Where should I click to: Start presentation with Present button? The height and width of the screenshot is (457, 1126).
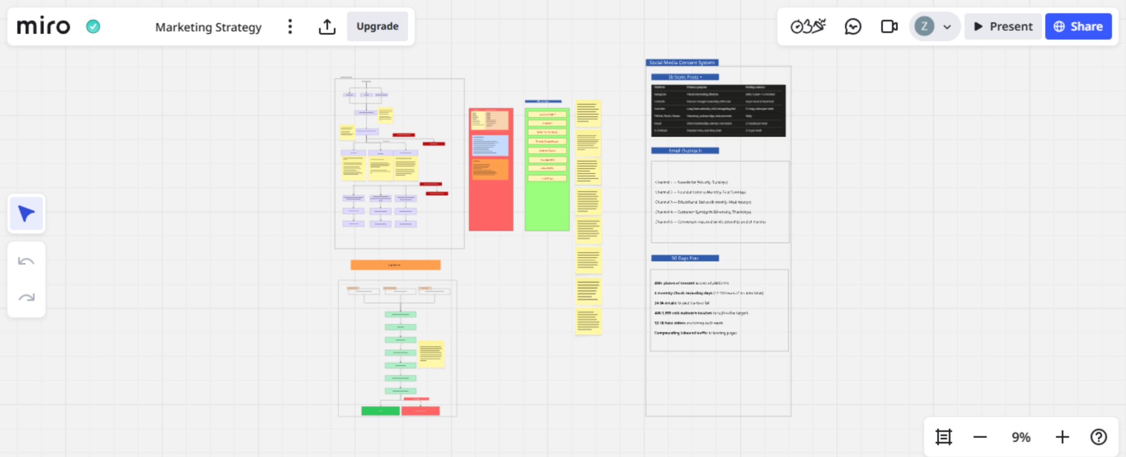pos(1003,26)
